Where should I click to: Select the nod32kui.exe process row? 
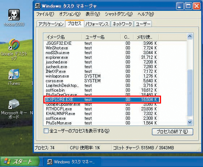pos(102,53)
